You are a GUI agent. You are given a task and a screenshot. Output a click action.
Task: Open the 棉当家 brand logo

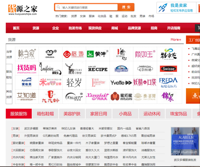click(x=27, y=54)
